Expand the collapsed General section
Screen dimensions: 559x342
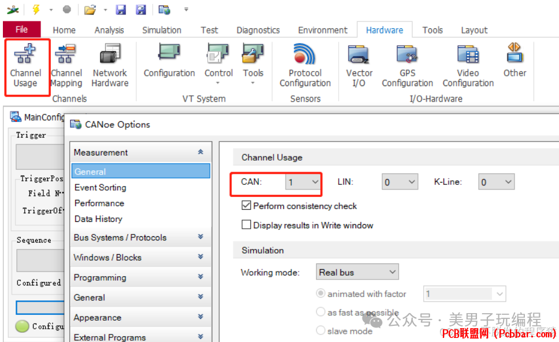click(x=201, y=297)
